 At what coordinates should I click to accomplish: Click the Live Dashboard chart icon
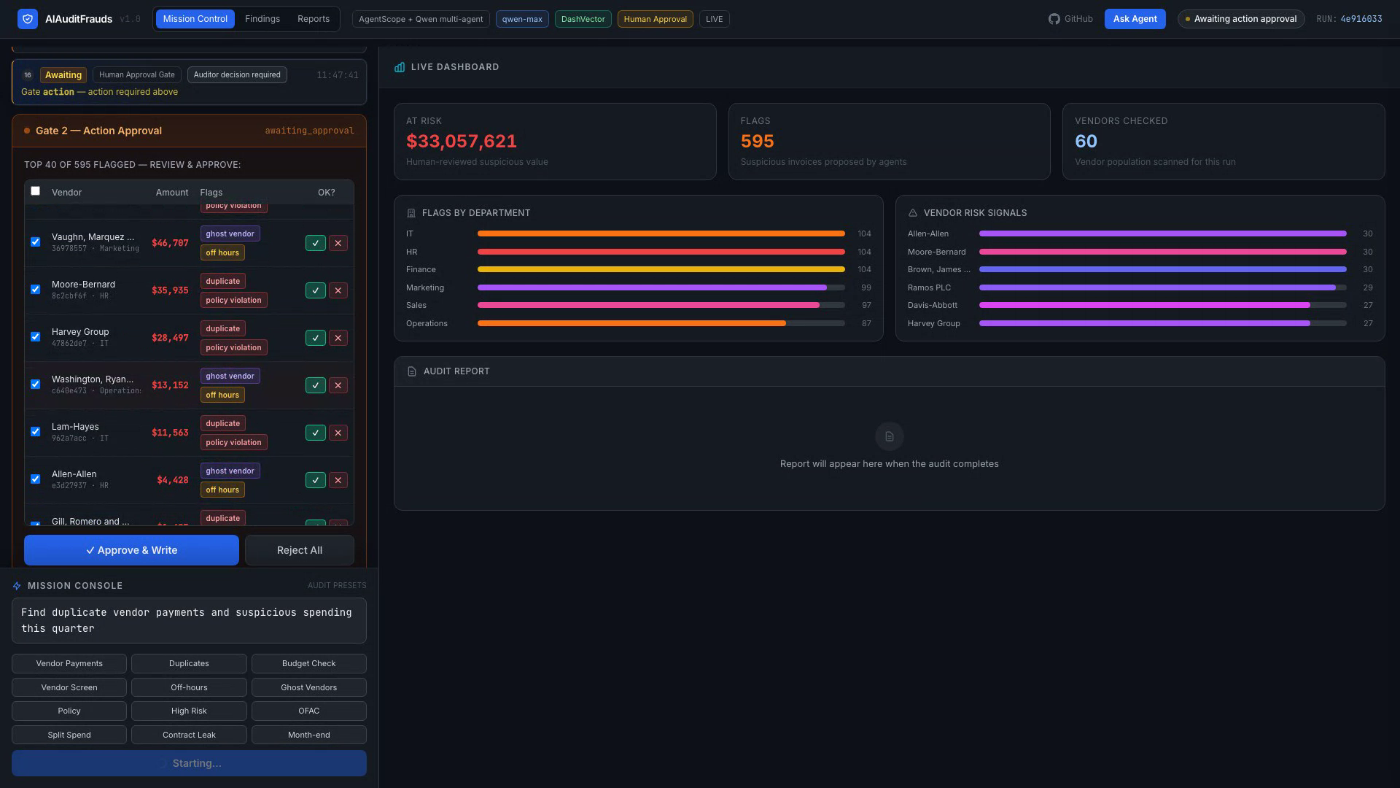tap(400, 67)
